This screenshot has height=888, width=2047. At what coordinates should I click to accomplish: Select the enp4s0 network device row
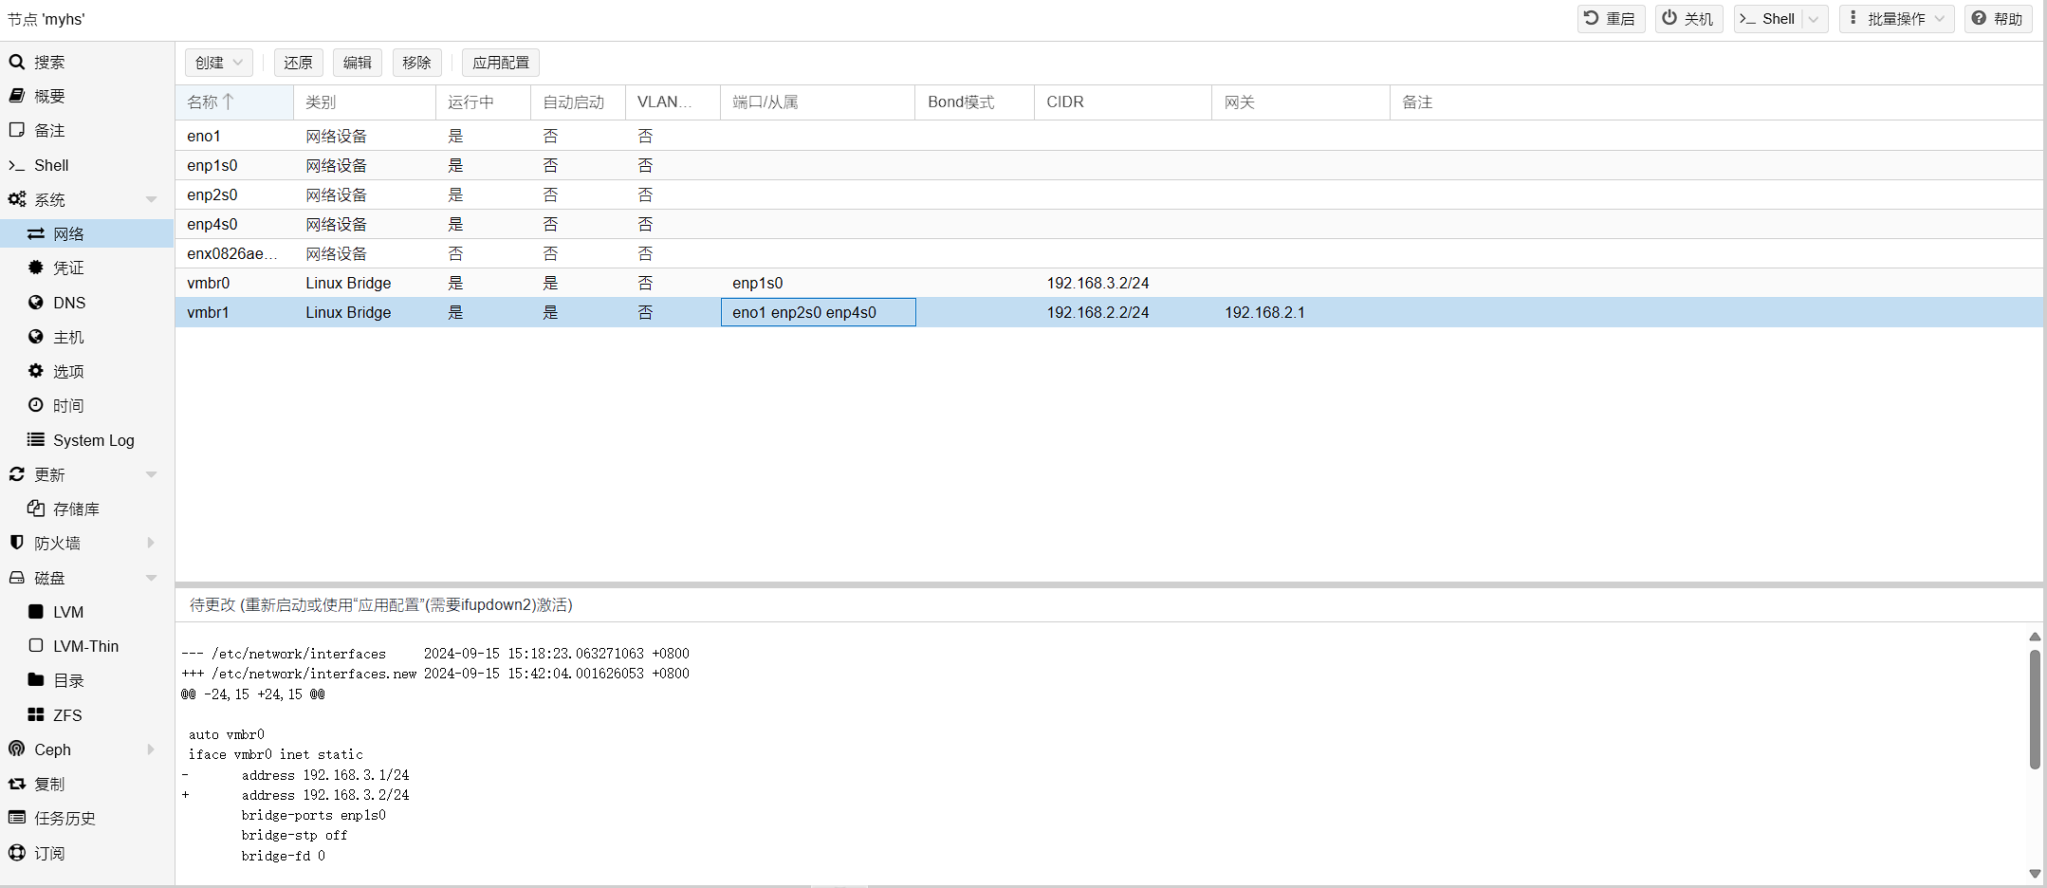1109,224
